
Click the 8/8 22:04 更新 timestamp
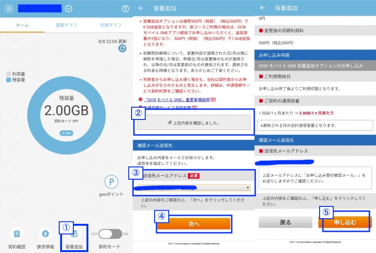112,41
